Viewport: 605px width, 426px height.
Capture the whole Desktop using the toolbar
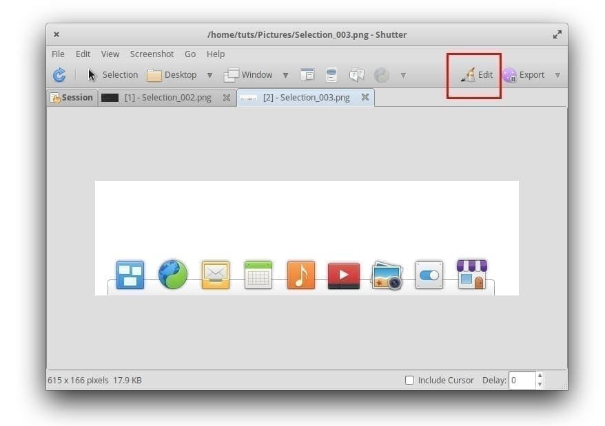tap(172, 75)
